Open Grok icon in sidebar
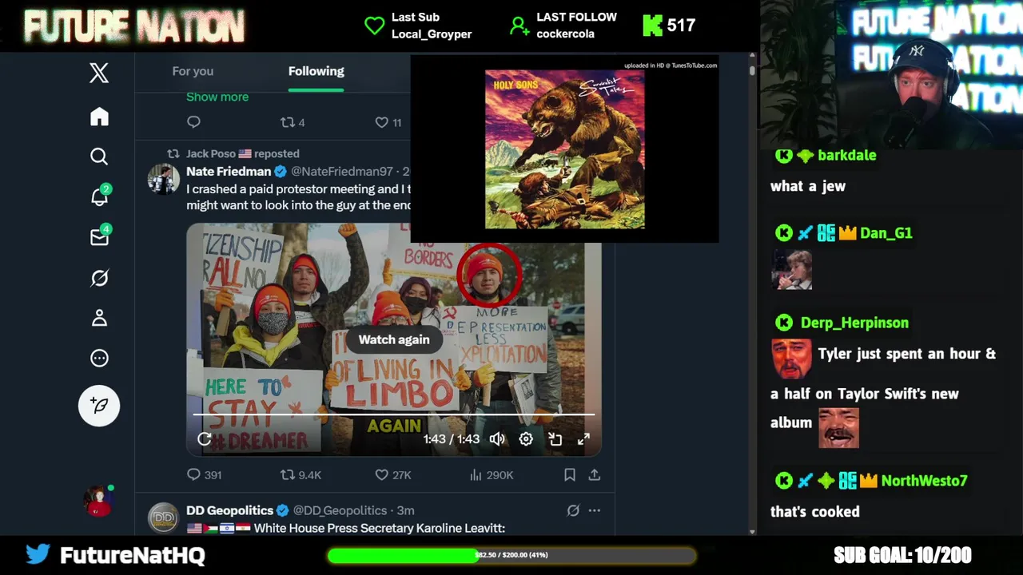Screen dimensions: 1023x575 coord(99,278)
